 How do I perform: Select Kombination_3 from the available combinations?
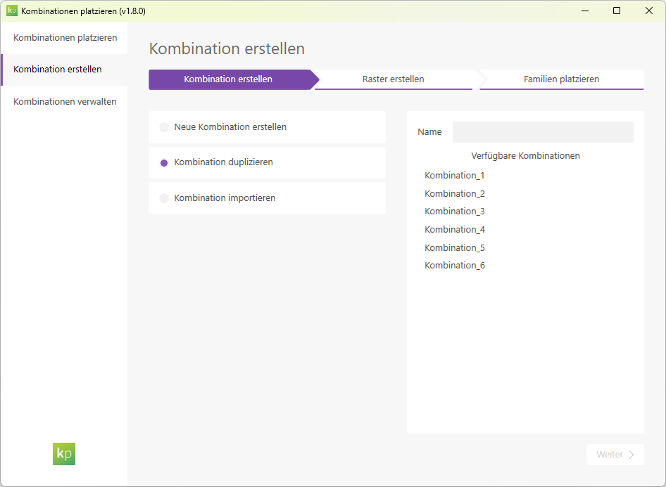tap(454, 211)
